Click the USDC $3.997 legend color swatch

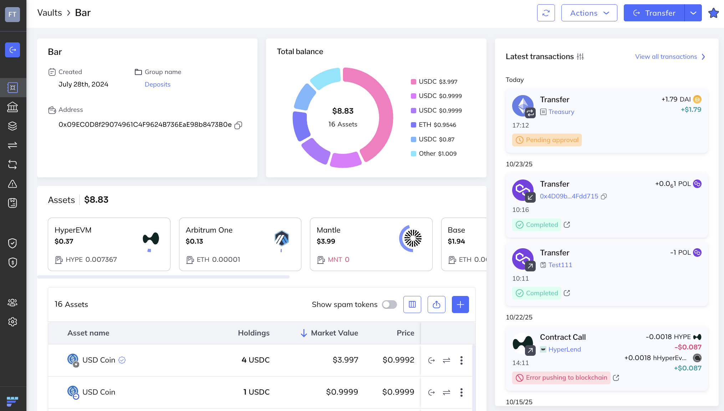point(413,82)
